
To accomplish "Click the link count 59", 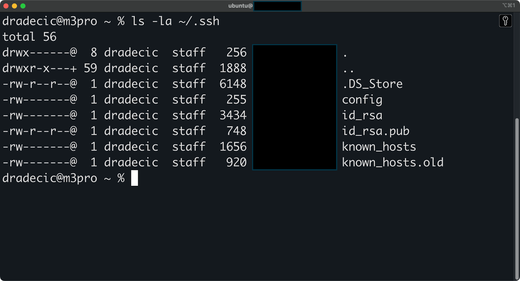I will (90, 68).
